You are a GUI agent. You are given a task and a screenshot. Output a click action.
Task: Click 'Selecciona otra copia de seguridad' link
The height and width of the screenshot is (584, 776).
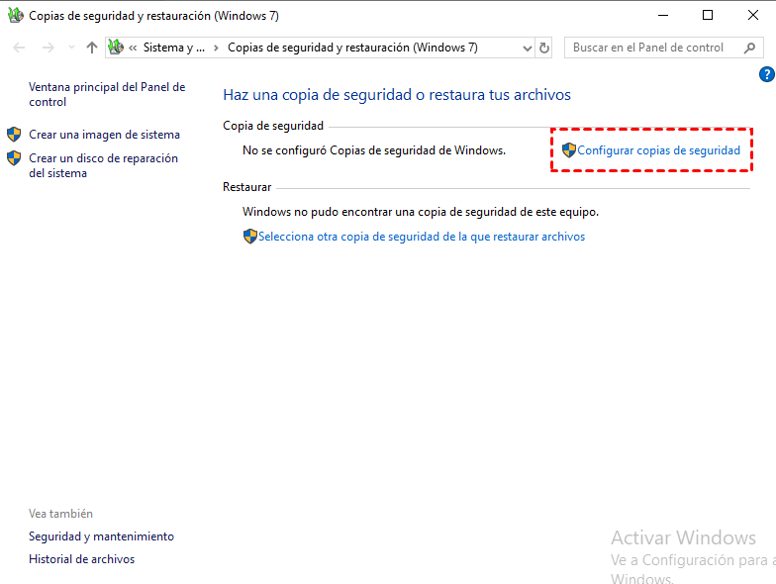click(x=422, y=237)
